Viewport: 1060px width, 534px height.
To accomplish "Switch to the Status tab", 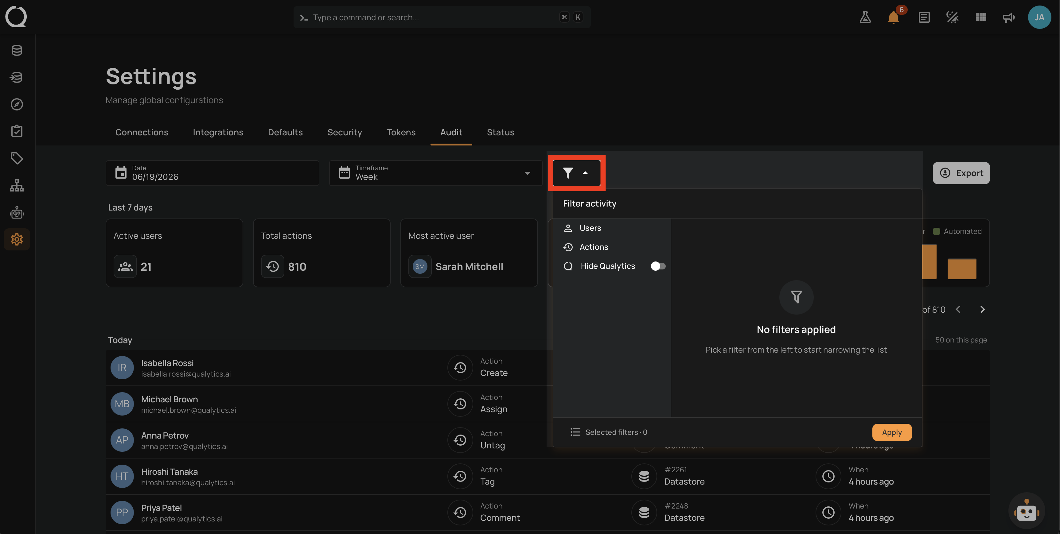I will coord(501,133).
